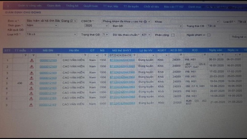247x139 pixels.
Task: Enable the Ngoài phạm vi checkbox
Action: [x=209, y=35]
